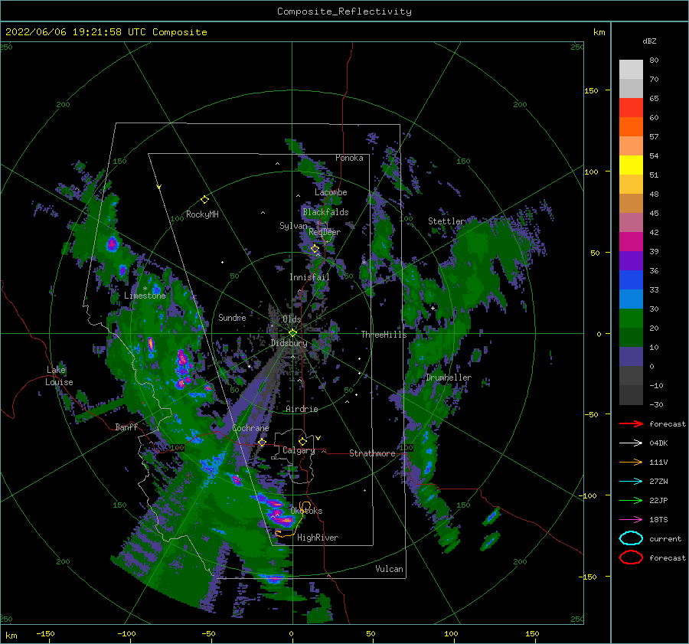This screenshot has width=689, height=644.
Task: Click the yellow diamond marker near Cochrane
Action: [262, 442]
